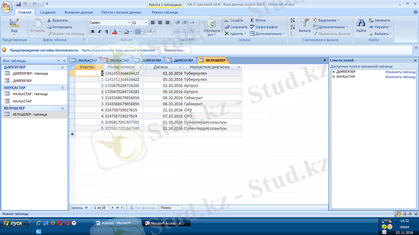Sort records in ascending order
The width and height of the screenshot is (419, 235).
pos(292,20)
